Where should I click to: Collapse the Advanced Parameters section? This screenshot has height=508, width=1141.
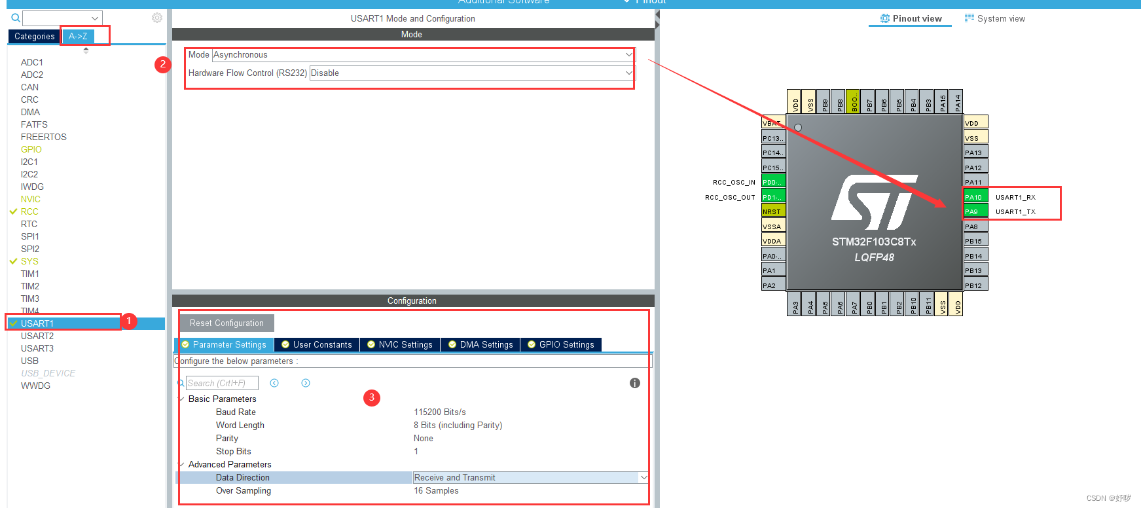click(x=181, y=464)
